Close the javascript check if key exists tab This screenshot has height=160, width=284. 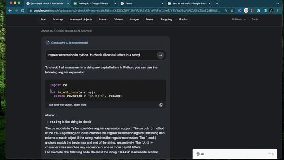pyautogui.click(x=68, y=4)
